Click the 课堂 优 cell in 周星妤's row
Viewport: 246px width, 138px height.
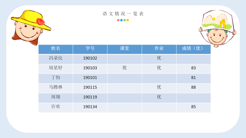pyautogui.click(x=125, y=69)
